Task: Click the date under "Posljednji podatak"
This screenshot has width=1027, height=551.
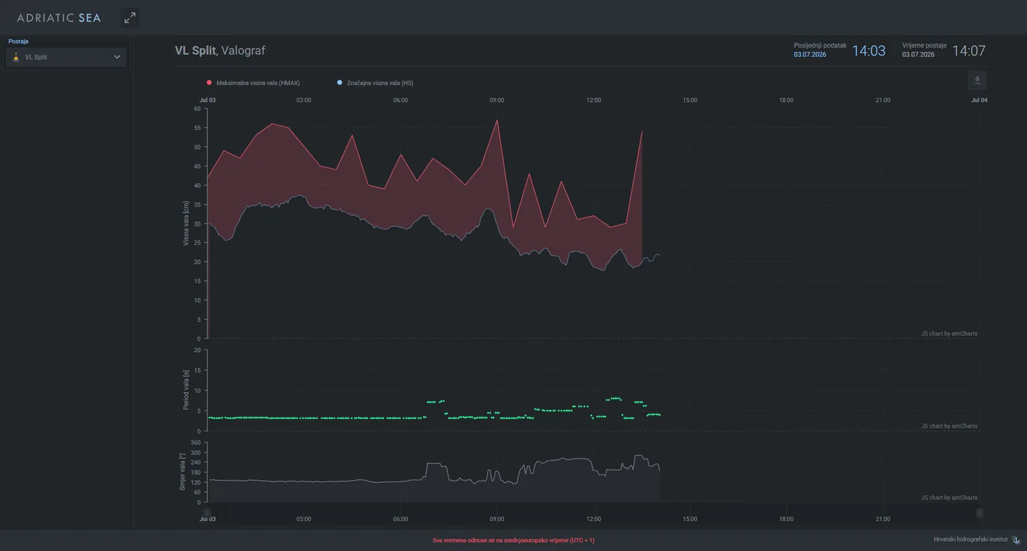Action: [x=810, y=55]
